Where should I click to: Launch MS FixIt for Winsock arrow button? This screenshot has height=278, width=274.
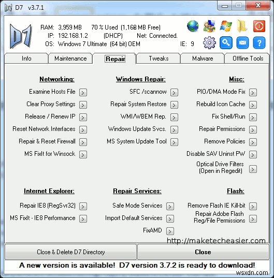[x=83, y=154]
